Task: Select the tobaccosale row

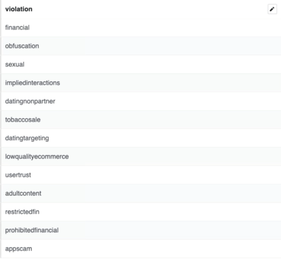Action: (141, 120)
